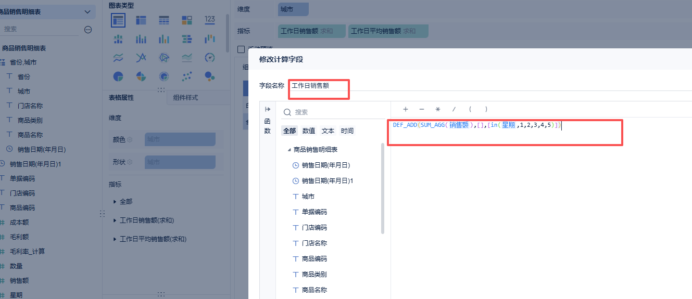
Task: Select the pie chart type
Action: click(x=118, y=76)
